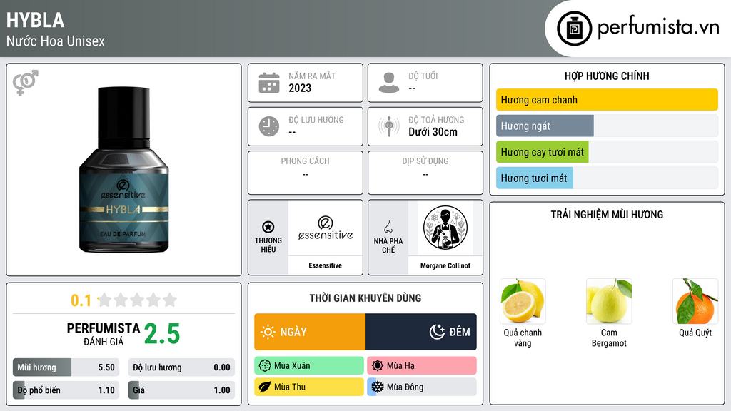Click the Hybla bottle product image
Screen dimensions: 731x411
pos(124,170)
